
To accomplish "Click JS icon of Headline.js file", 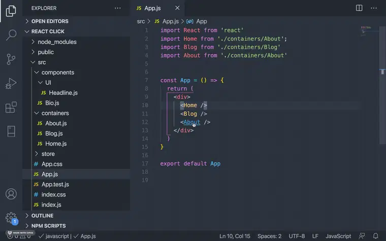I will (x=44, y=93).
